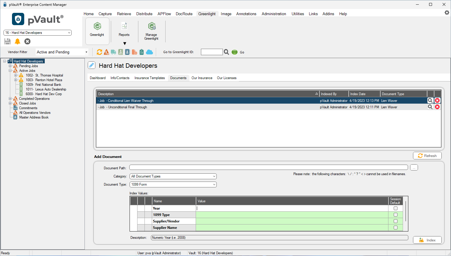Delete the Conditional Lien Waiver document row
This screenshot has height=256, width=451.
tap(437, 100)
